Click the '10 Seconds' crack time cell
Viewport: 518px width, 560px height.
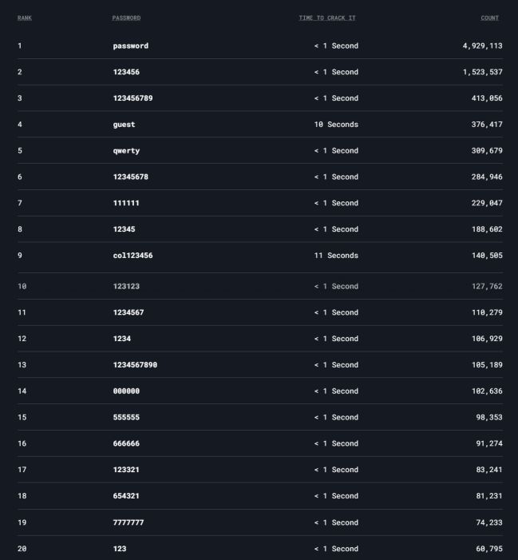(336, 125)
